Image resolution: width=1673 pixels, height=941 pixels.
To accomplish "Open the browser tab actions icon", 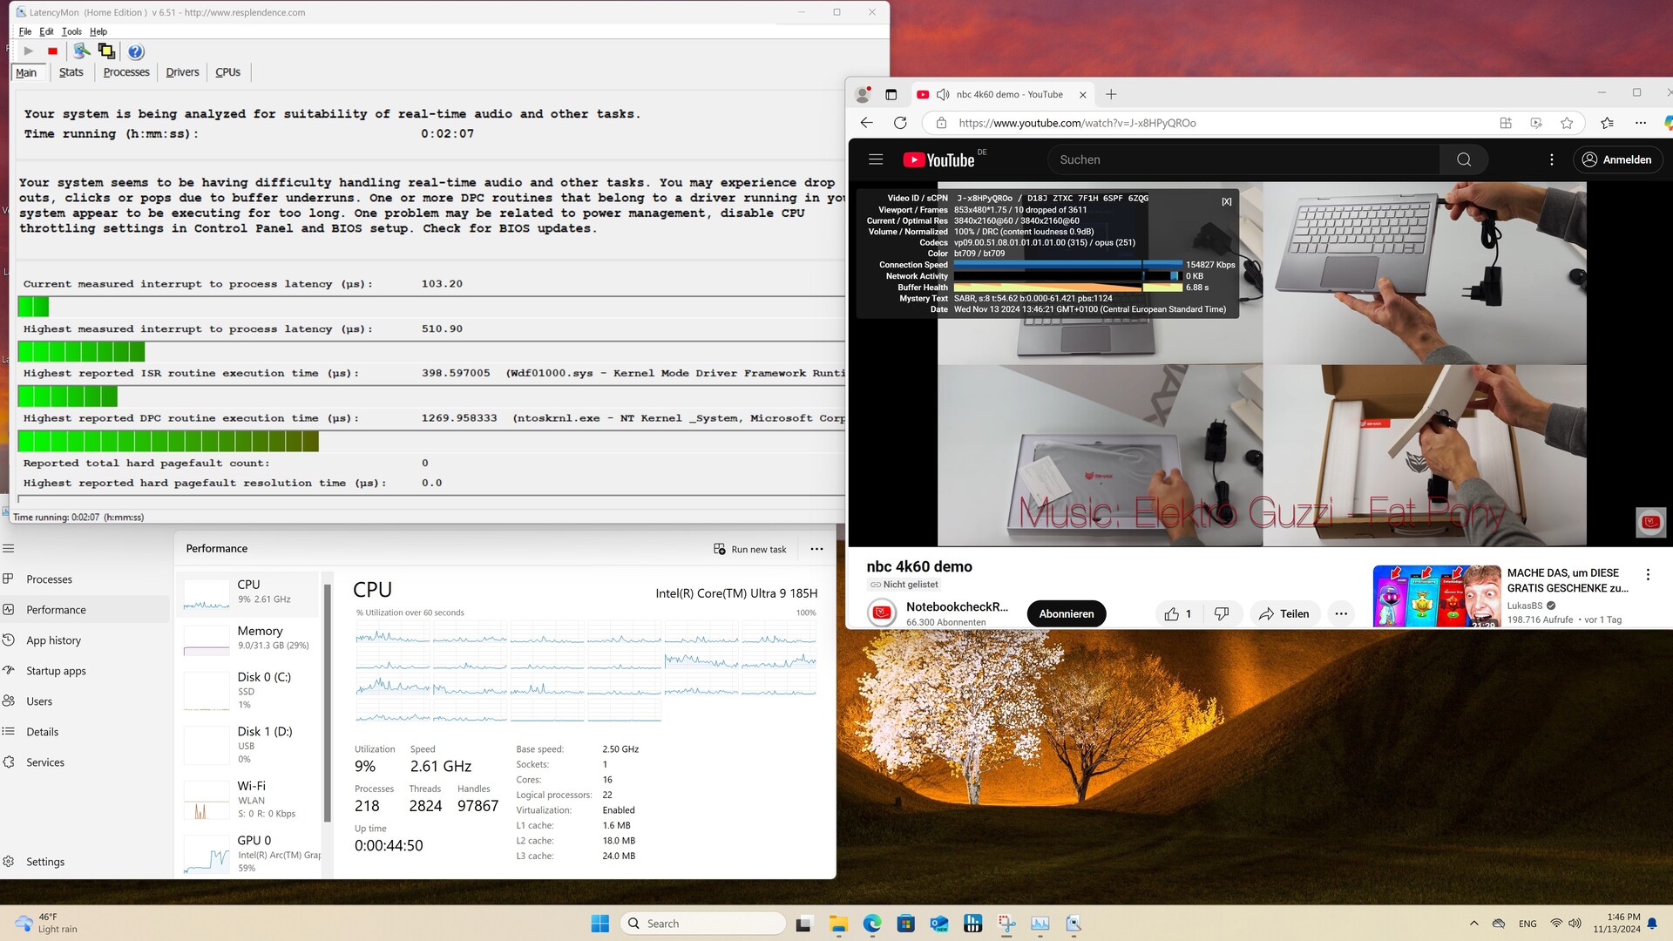I will click(x=891, y=94).
